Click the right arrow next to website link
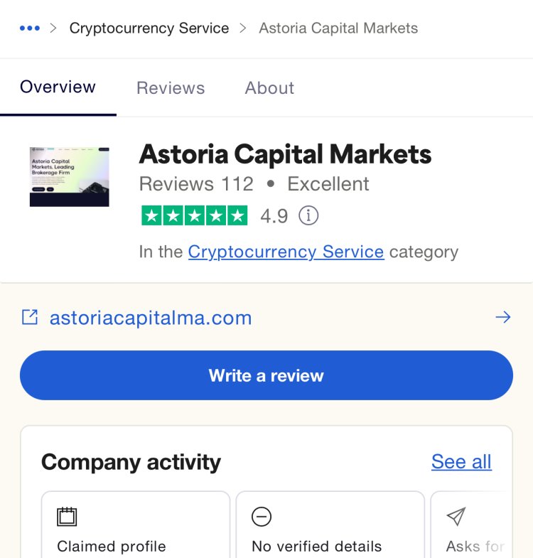The width and height of the screenshot is (533, 558). click(503, 317)
